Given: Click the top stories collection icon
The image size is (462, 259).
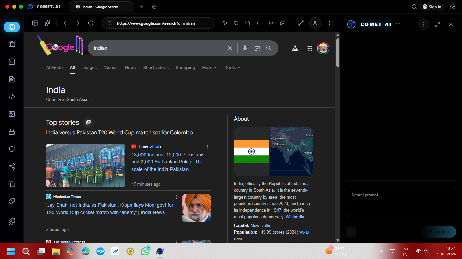Looking at the screenshot, I should coord(88,122).
